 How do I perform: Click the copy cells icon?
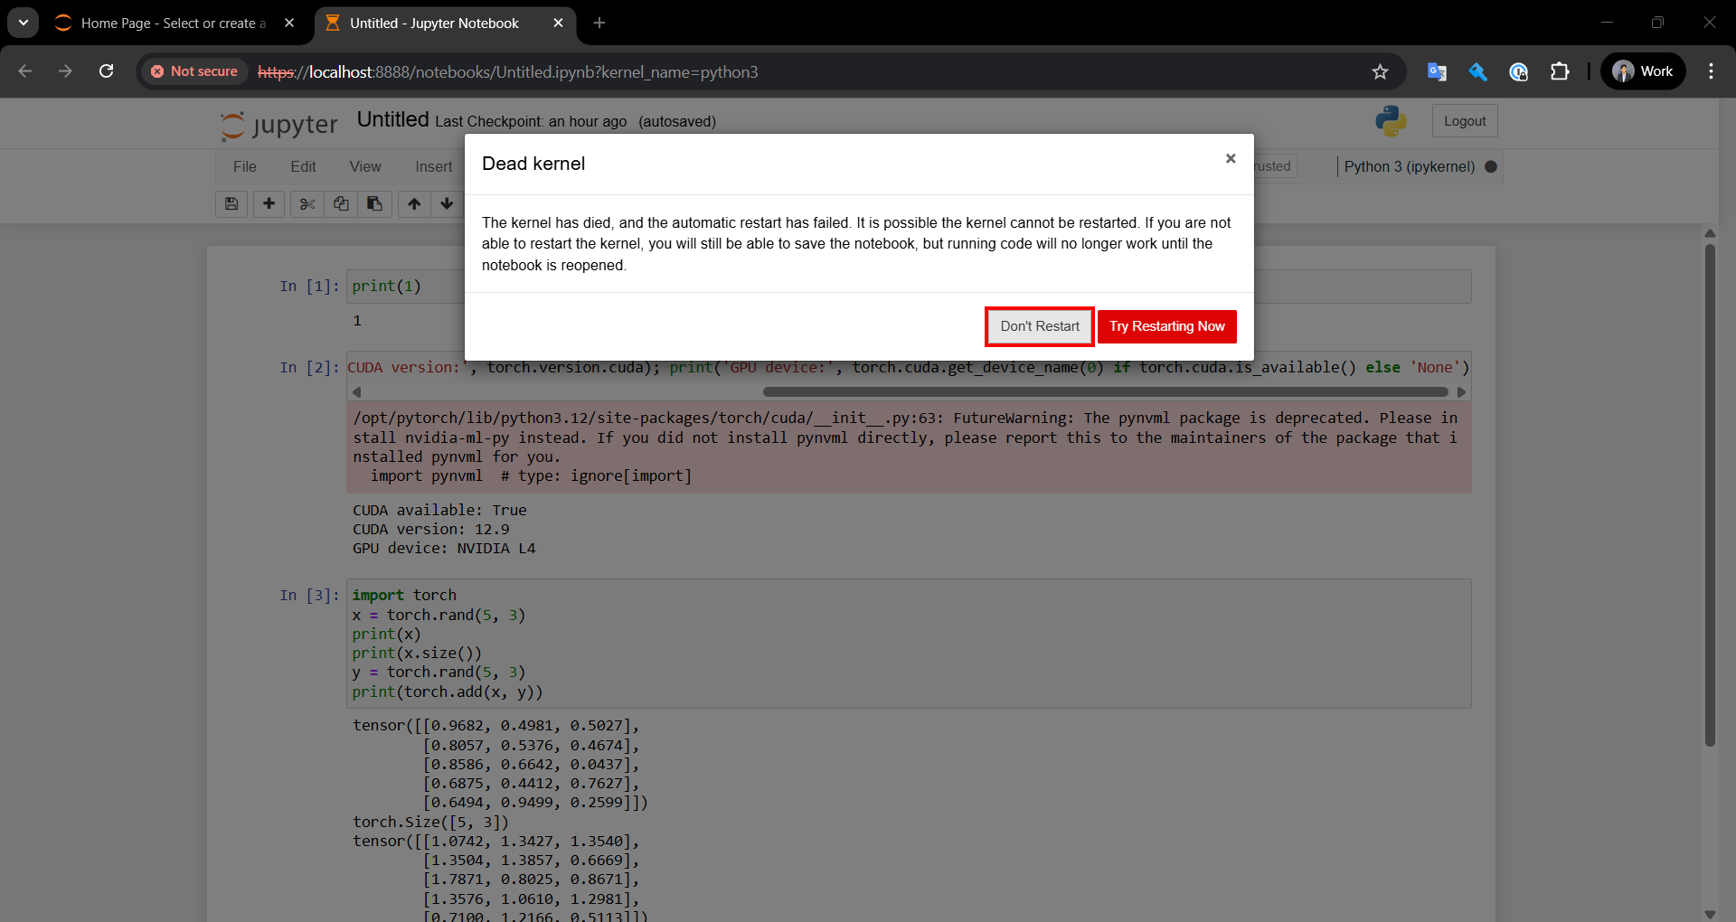341,204
